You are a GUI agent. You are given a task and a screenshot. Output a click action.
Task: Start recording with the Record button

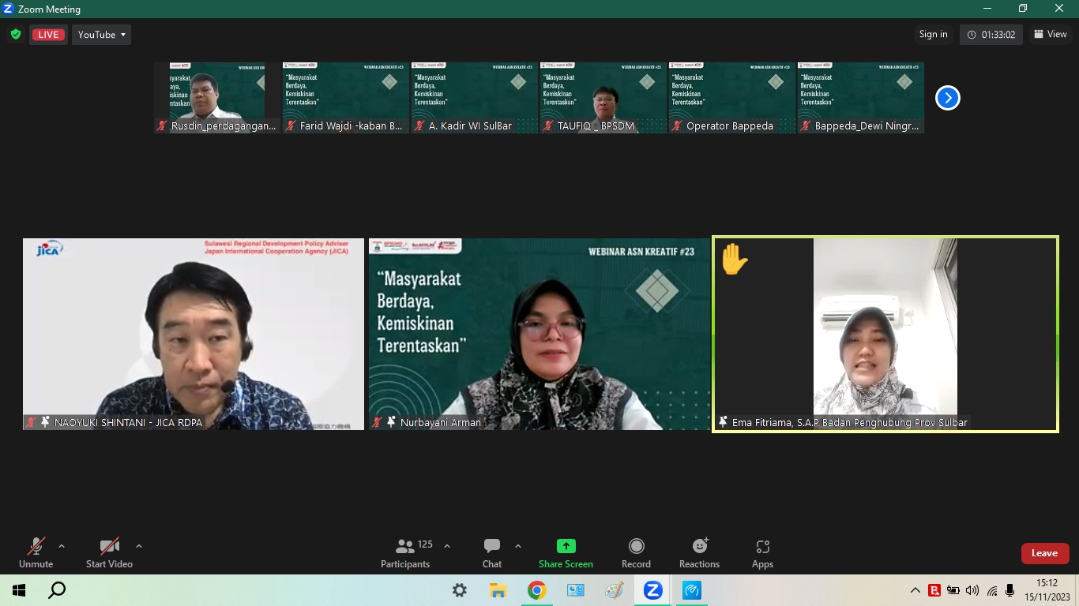click(636, 552)
